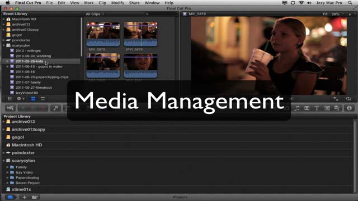Open the File menu

coord(49,3)
